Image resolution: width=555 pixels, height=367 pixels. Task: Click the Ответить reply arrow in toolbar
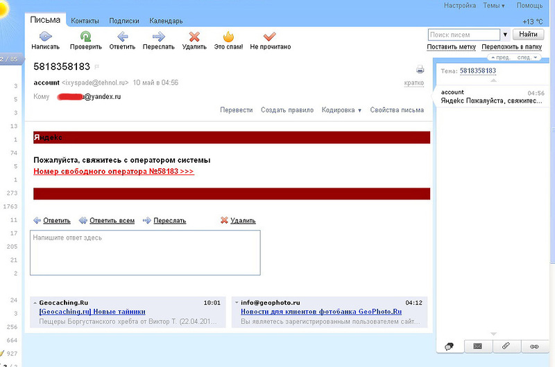tap(122, 36)
